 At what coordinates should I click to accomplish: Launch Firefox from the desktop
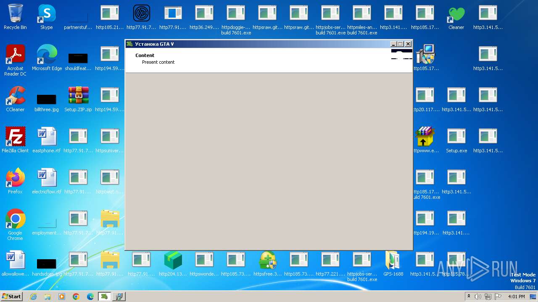click(x=15, y=181)
